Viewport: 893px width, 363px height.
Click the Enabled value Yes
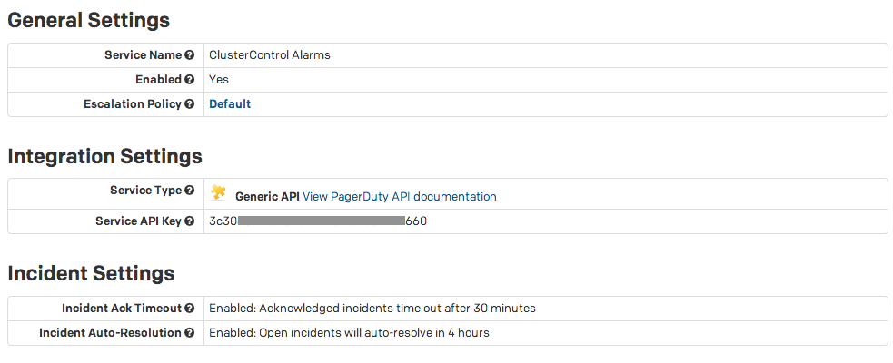tap(219, 80)
